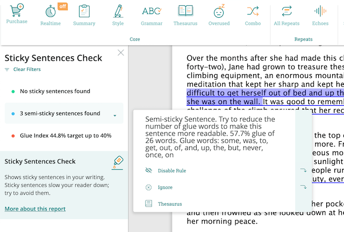Click the arrow icon next to Disable Rule row

tap(304, 170)
